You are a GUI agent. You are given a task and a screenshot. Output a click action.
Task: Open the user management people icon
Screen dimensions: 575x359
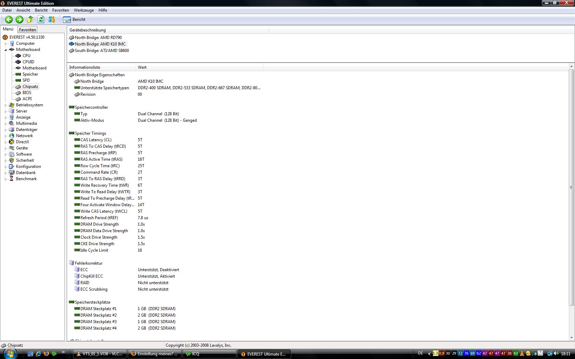tap(52, 19)
